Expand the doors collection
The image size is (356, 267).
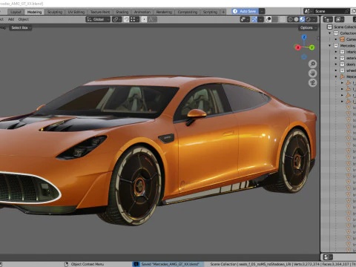[x=336, y=65]
